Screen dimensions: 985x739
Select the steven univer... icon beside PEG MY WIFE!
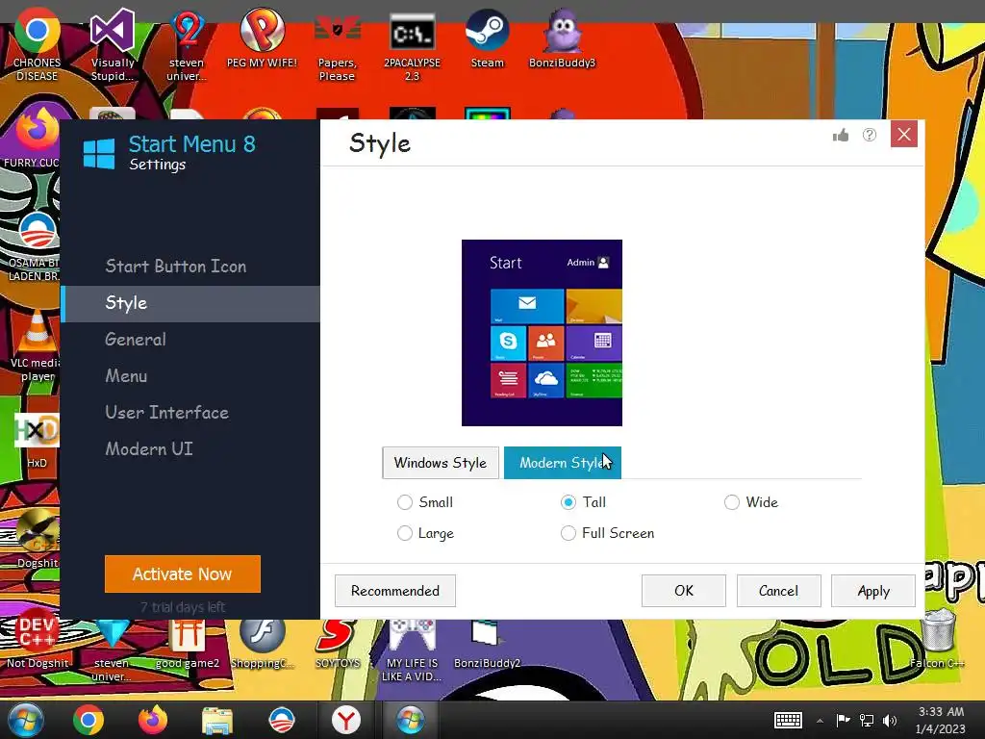click(187, 44)
